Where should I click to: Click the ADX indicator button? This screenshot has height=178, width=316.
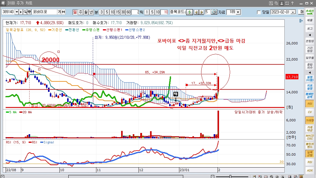310,170
